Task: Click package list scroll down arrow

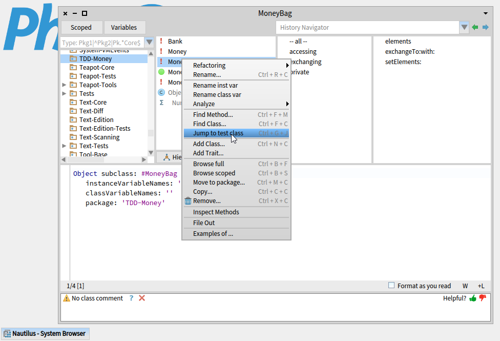Action: [x=151, y=153]
